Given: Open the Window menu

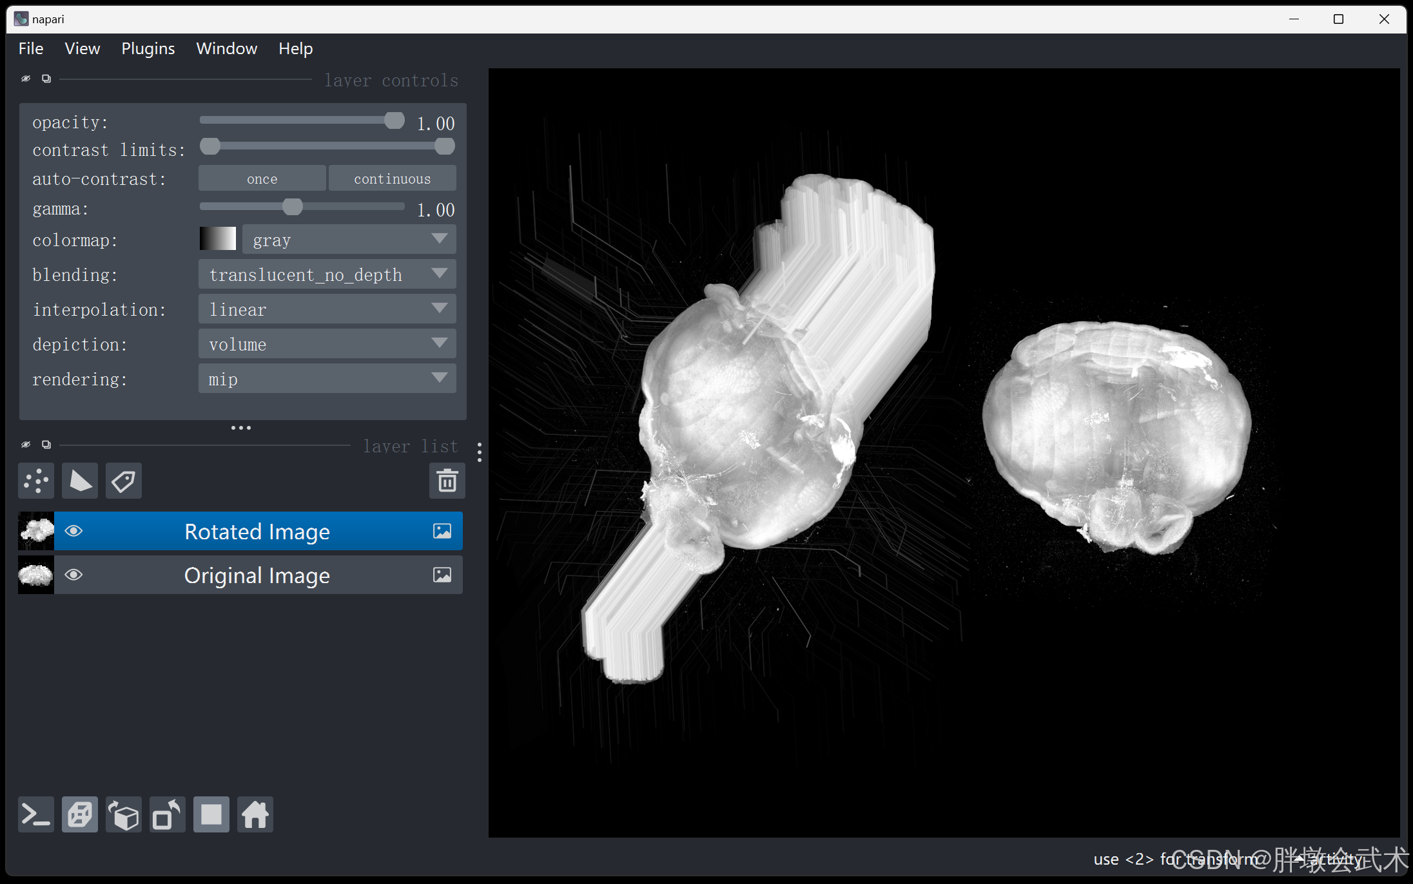Looking at the screenshot, I should point(226,49).
